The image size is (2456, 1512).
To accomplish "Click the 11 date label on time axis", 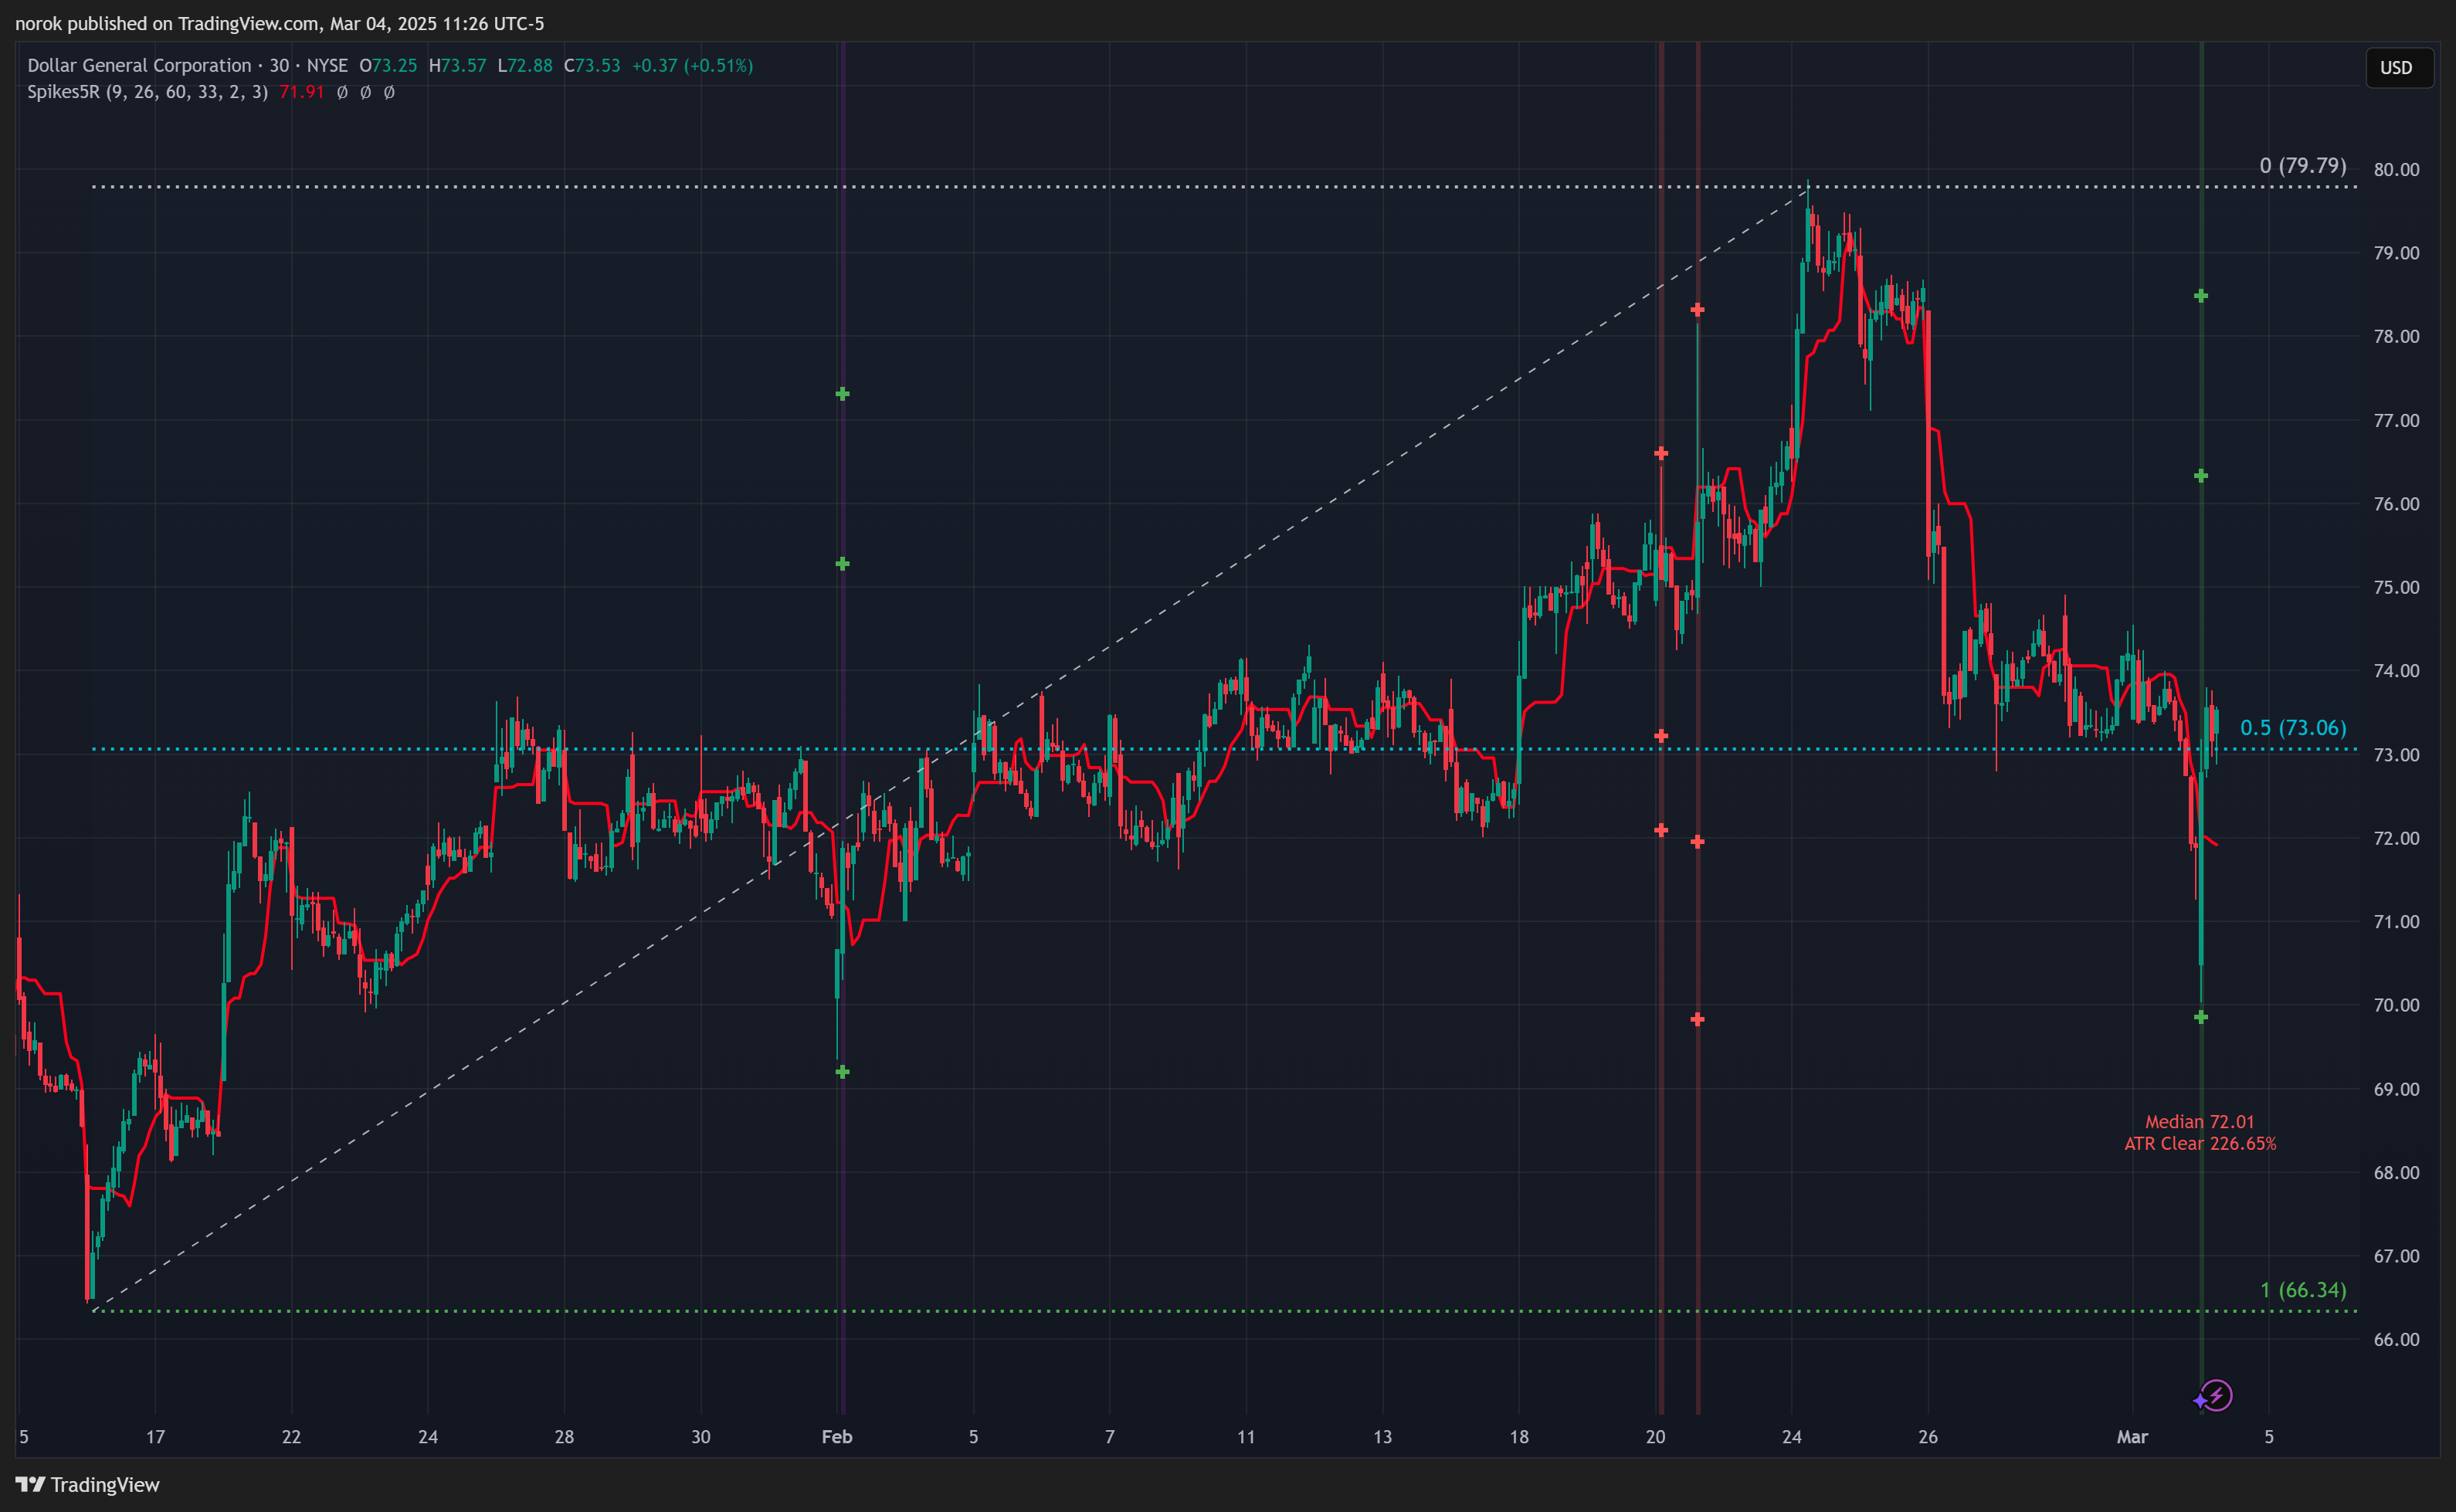I will 1245,1436.
